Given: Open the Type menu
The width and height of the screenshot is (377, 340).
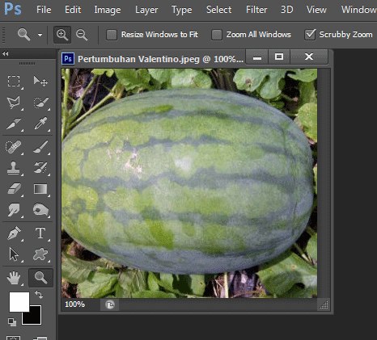Looking at the screenshot, I should pyautogui.click(x=182, y=10).
